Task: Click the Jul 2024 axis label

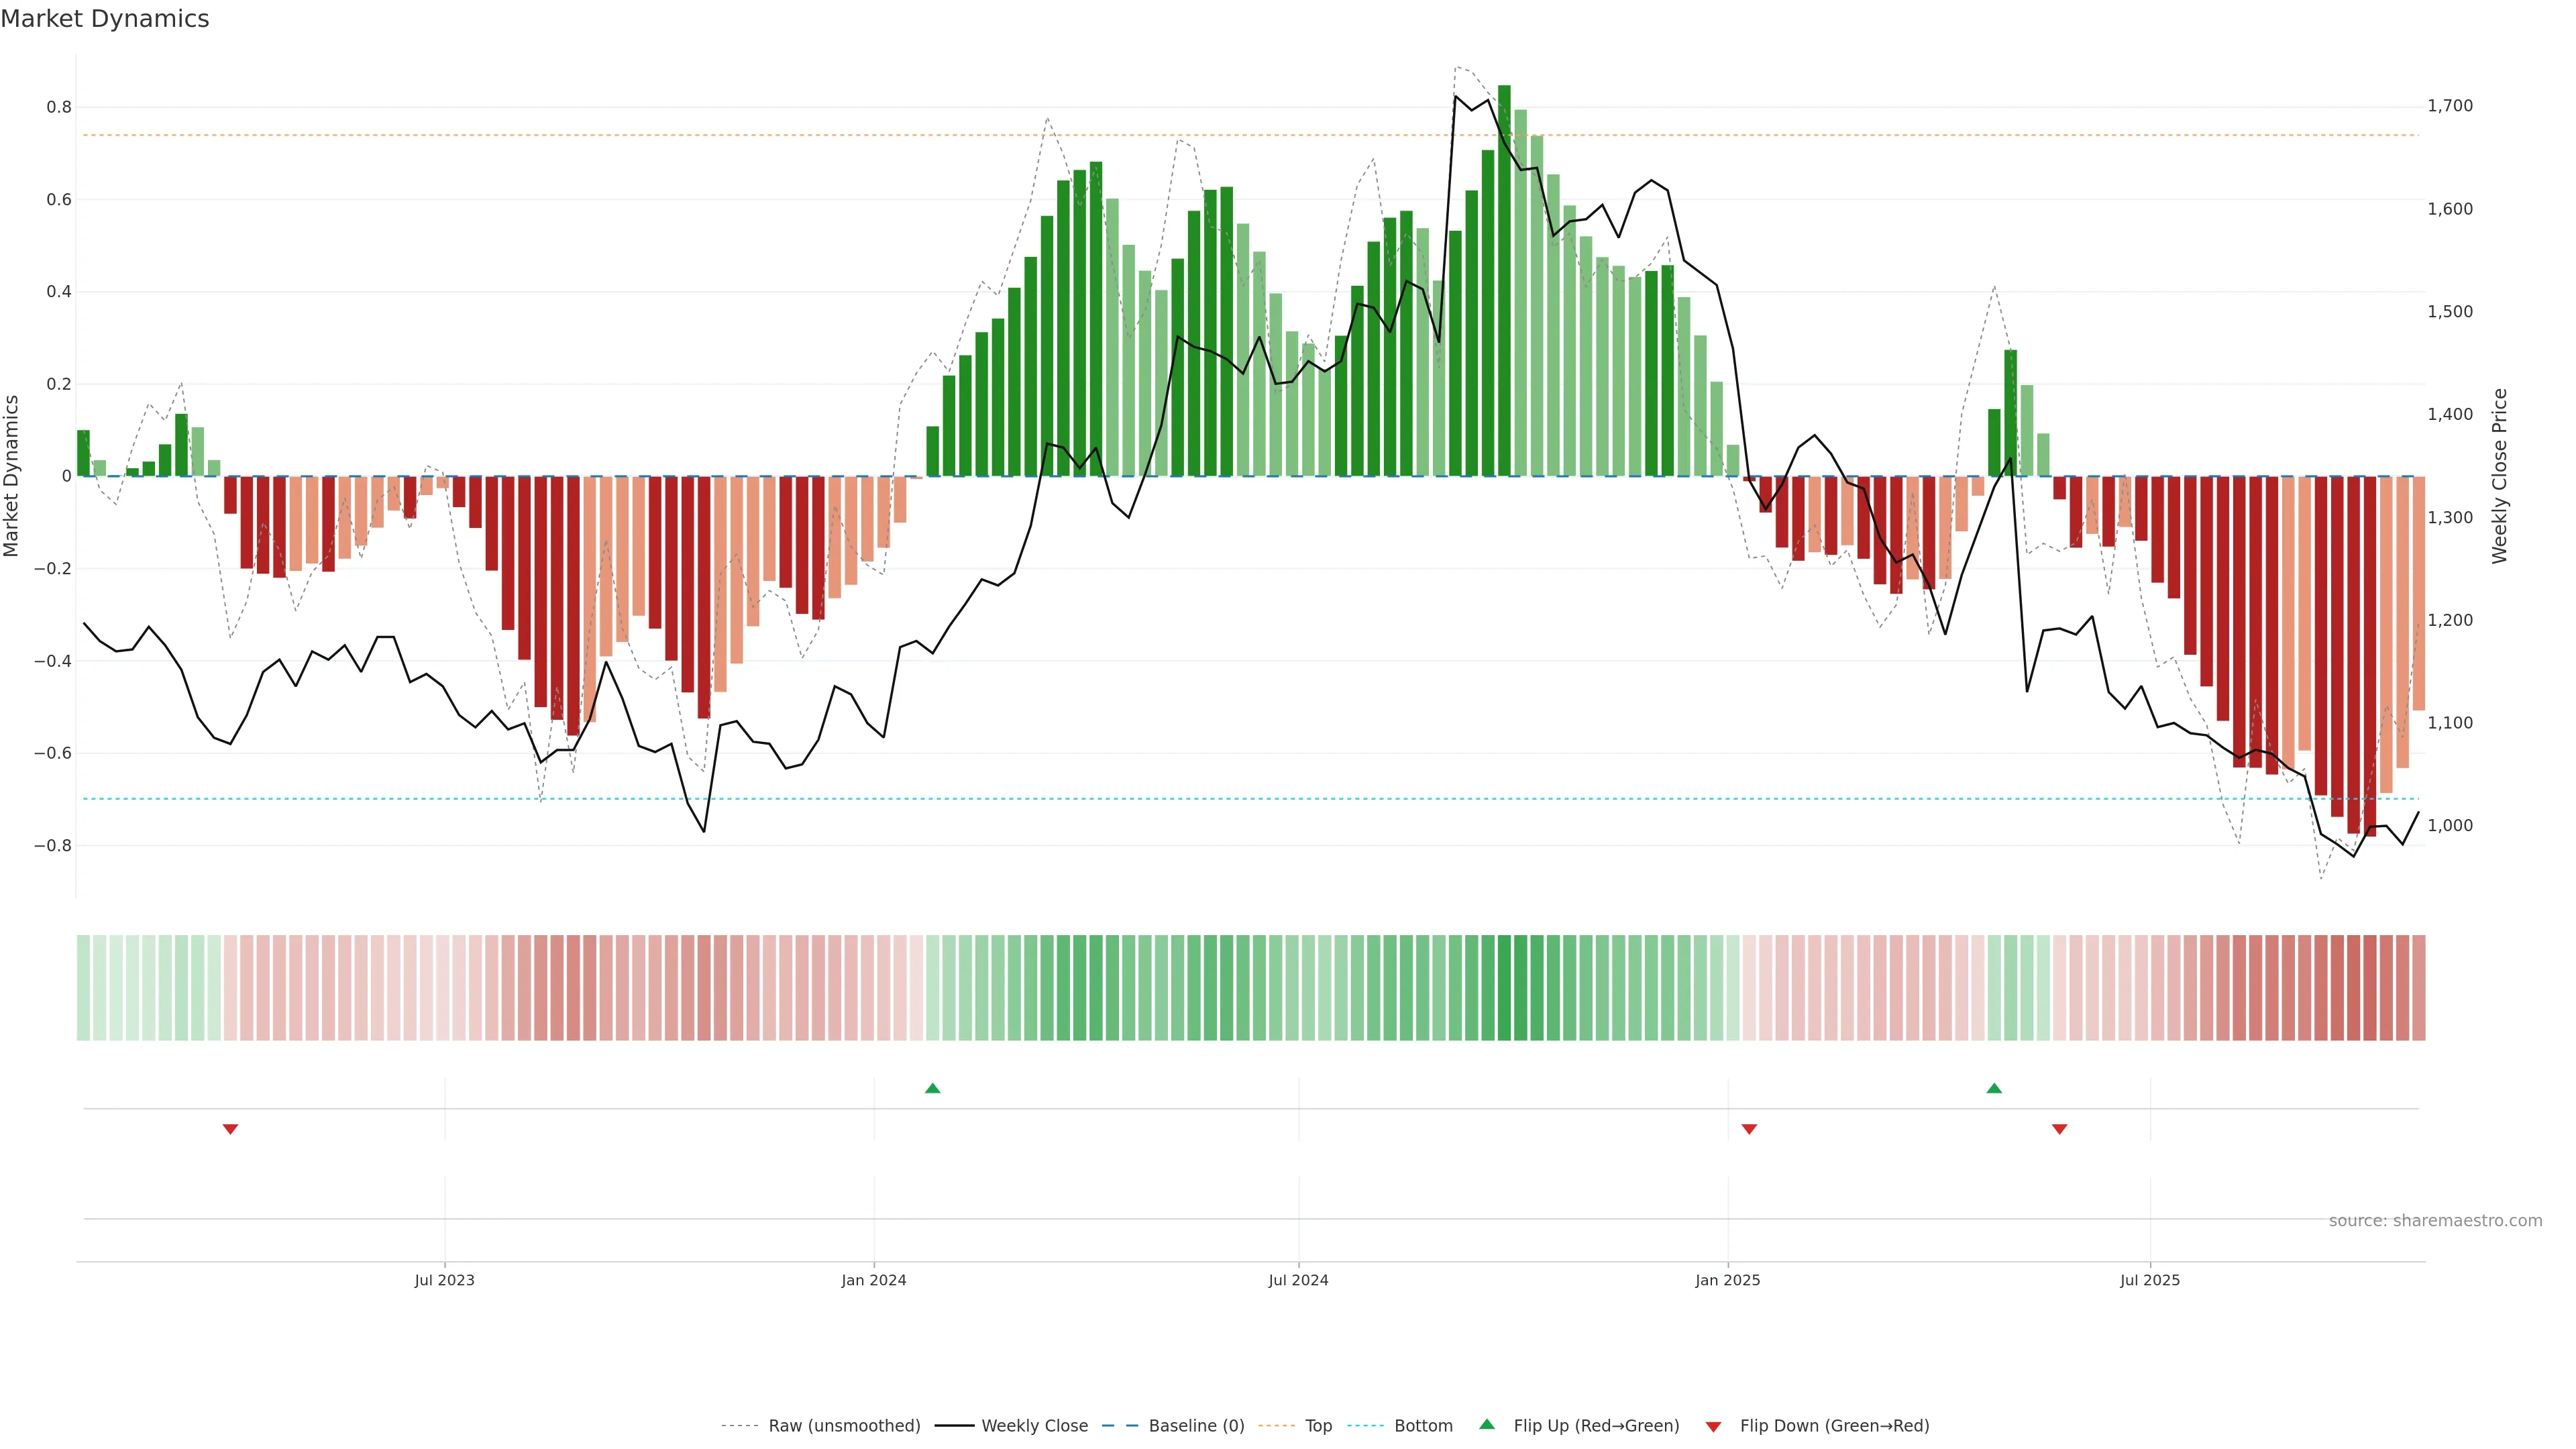Action: pos(1298,1280)
